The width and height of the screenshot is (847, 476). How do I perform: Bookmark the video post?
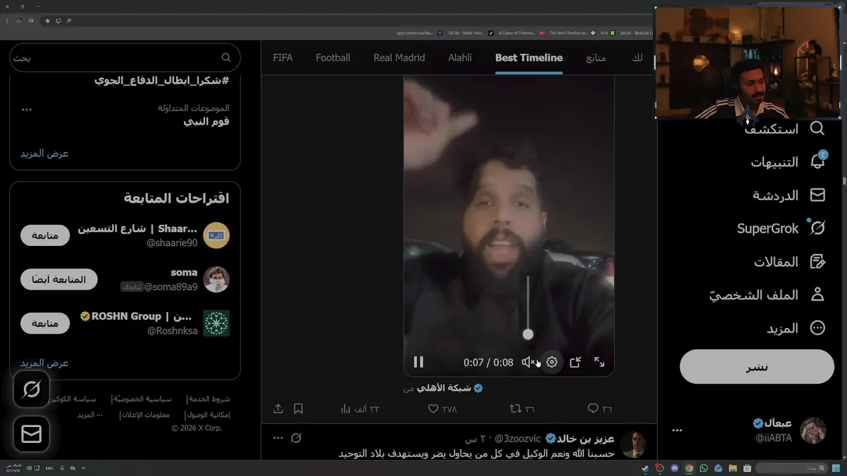[x=298, y=409]
